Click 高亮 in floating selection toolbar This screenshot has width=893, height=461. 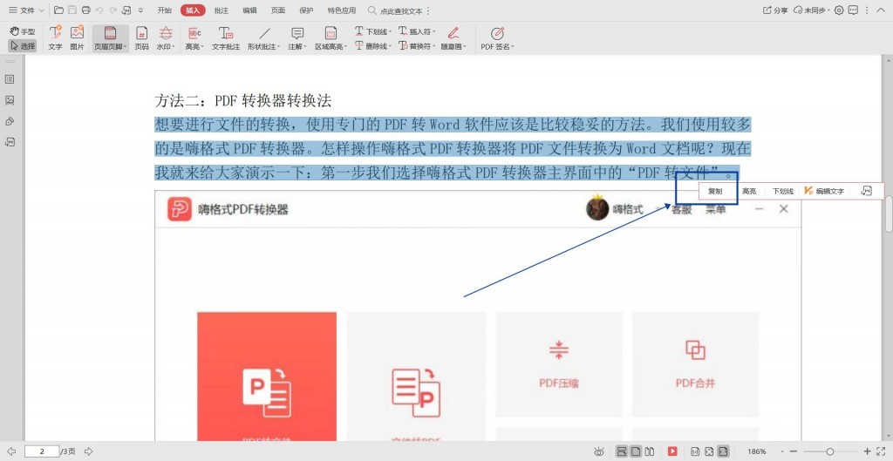(x=749, y=191)
